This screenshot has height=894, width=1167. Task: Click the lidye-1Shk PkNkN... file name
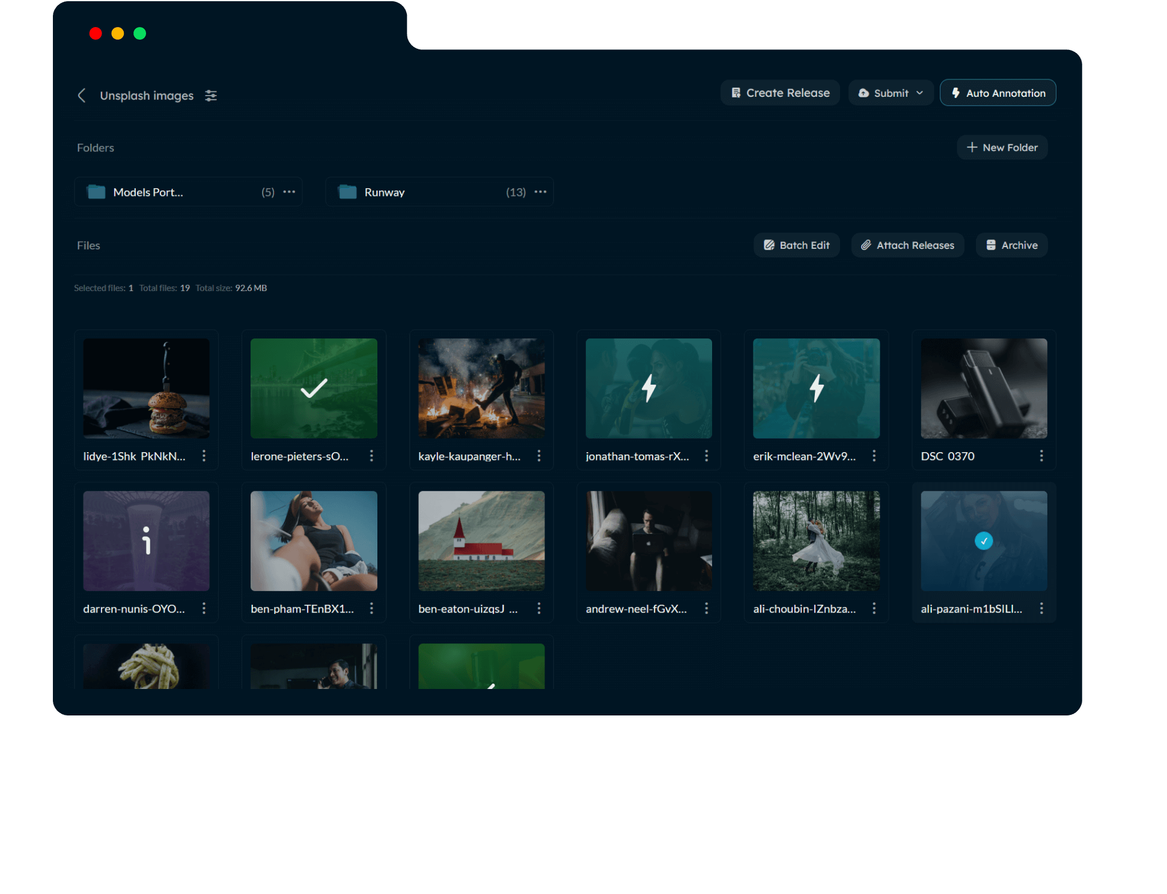(135, 456)
